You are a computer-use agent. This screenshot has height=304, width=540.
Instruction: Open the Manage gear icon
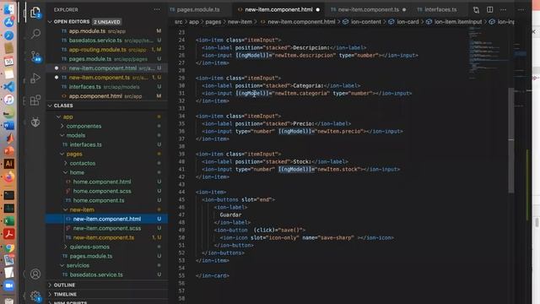[x=35, y=296]
